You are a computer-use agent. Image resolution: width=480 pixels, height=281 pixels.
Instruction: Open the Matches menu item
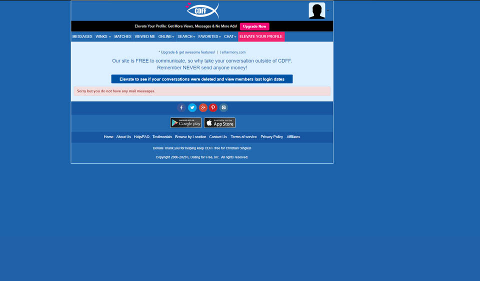click(122, 37)
